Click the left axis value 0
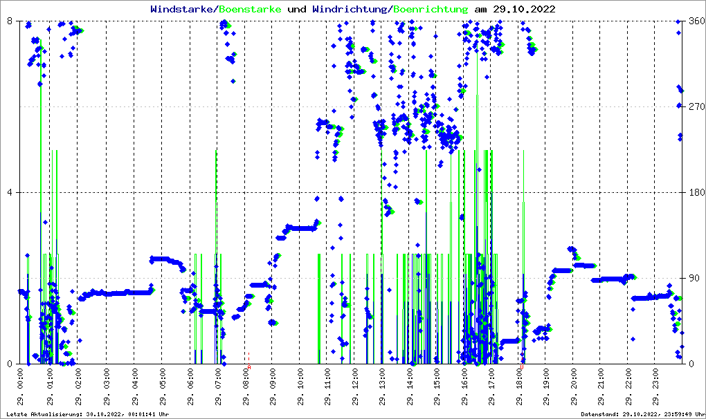The height and width of the screenshot is (419, 706). point(9,364)
